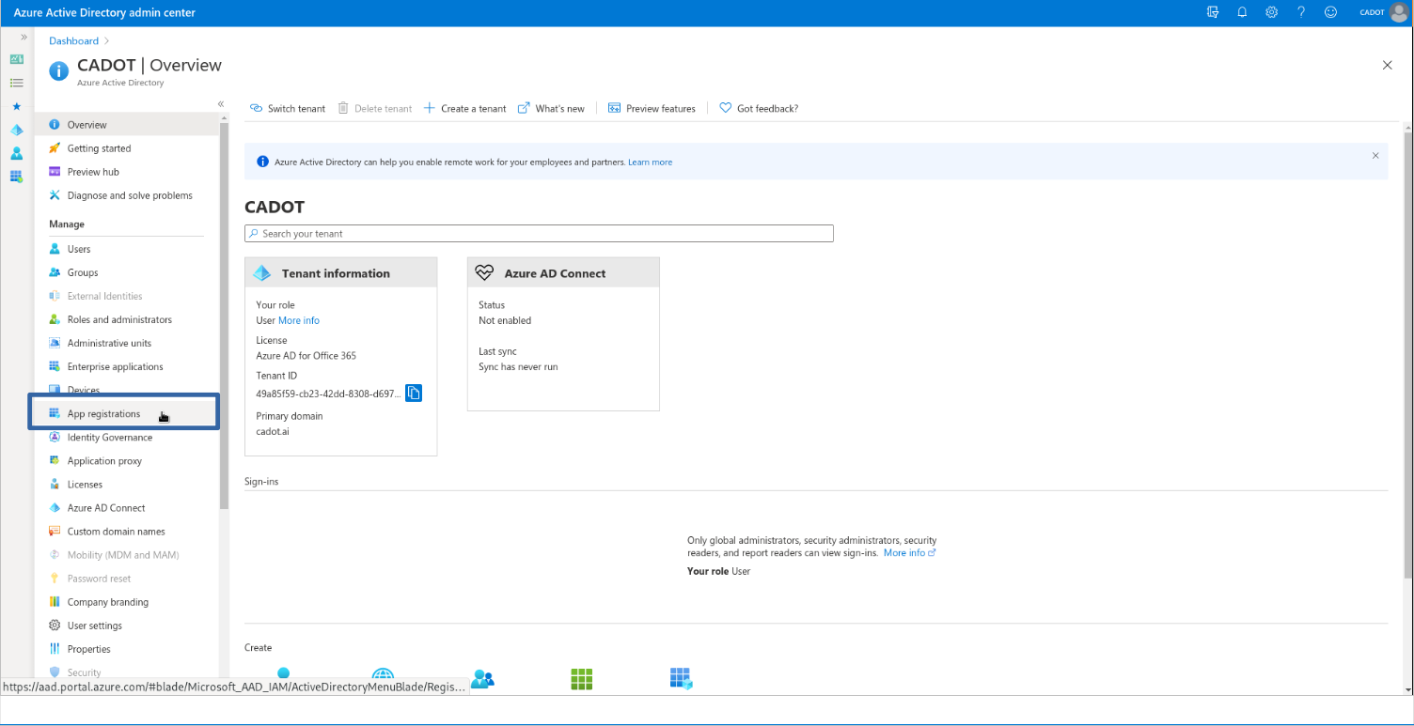Select Enterprise applications menu item
1414x726 pixels.
tap(115, 367)
